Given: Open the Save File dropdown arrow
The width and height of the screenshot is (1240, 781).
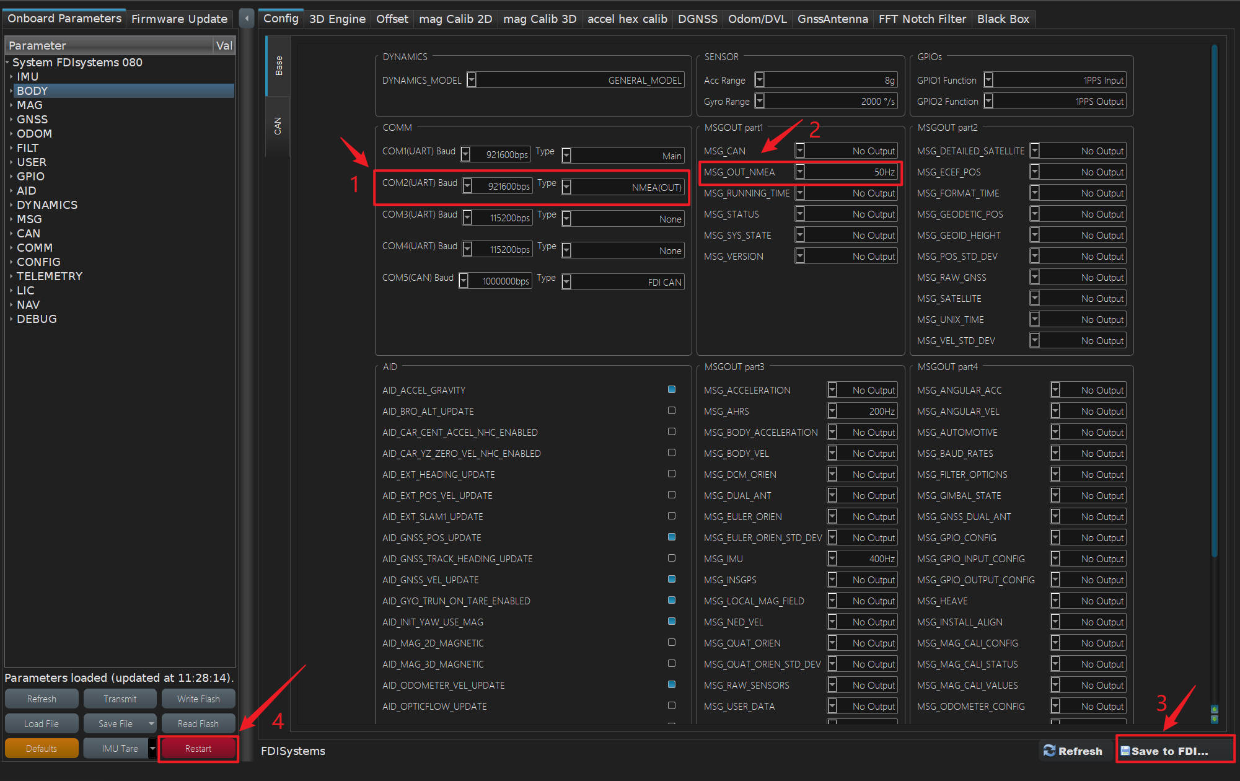Looking at the screenshot, I should point(151,723).
